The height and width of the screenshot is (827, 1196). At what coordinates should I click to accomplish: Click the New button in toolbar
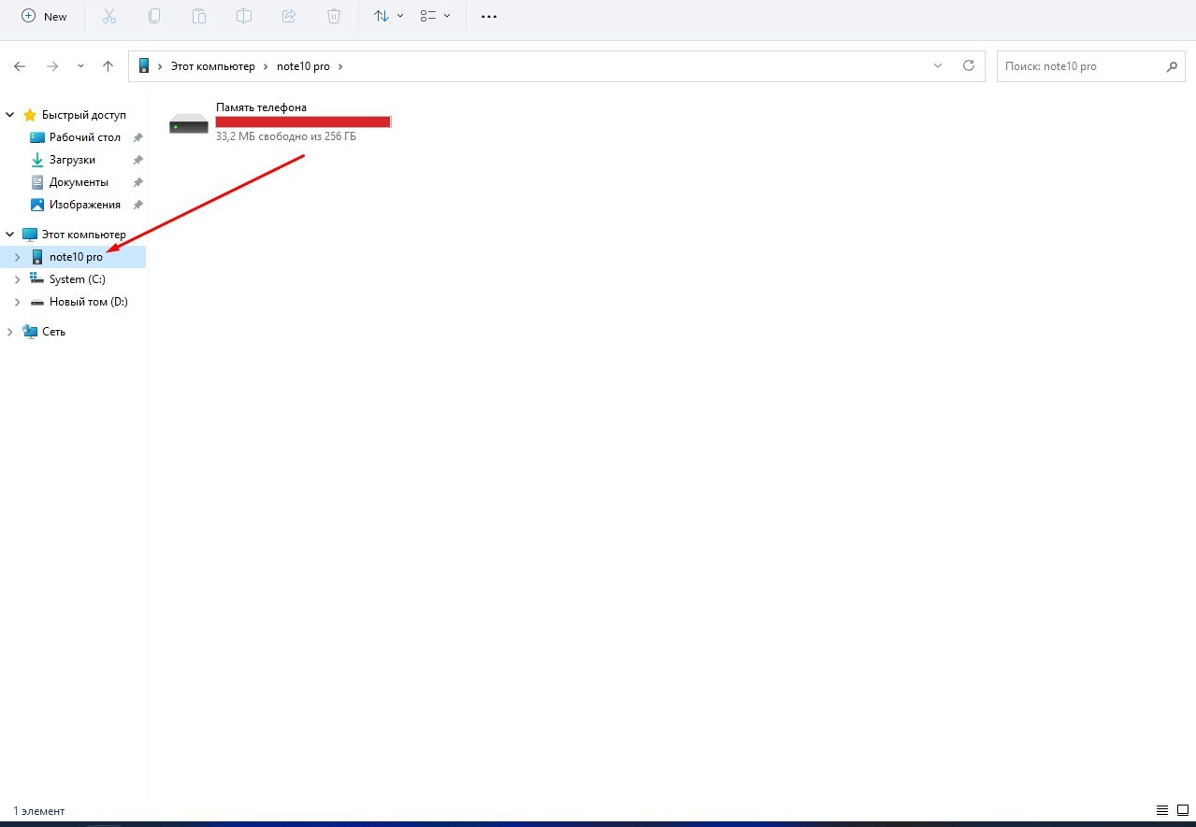(44, 16)
